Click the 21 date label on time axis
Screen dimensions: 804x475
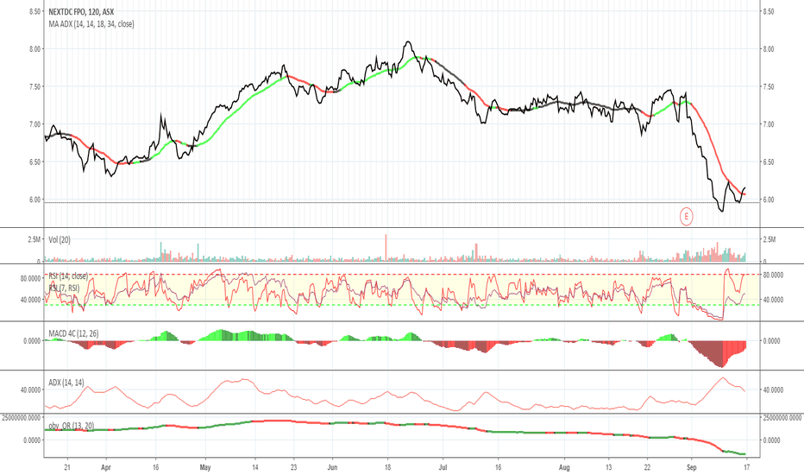67,467
